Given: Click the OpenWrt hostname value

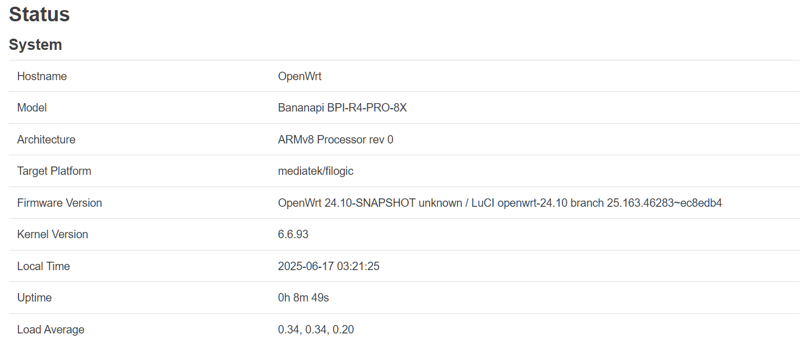Looking at the screenshot, I should coord(300,76).
